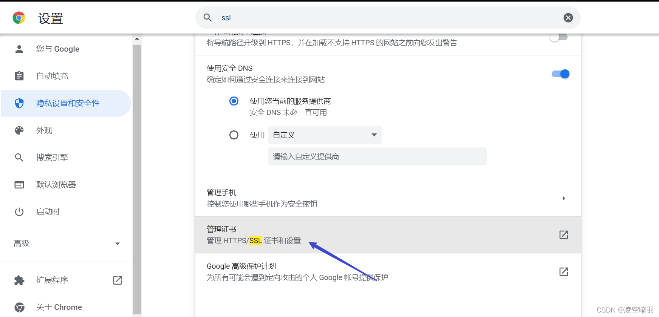Screen dimensions: 659x317
Task: Click external link icon for Google 高级保护计划
Action: [564, 272]
